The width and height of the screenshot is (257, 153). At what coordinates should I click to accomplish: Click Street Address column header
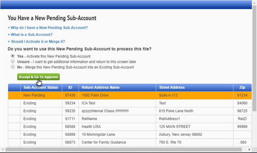point(172,87)
